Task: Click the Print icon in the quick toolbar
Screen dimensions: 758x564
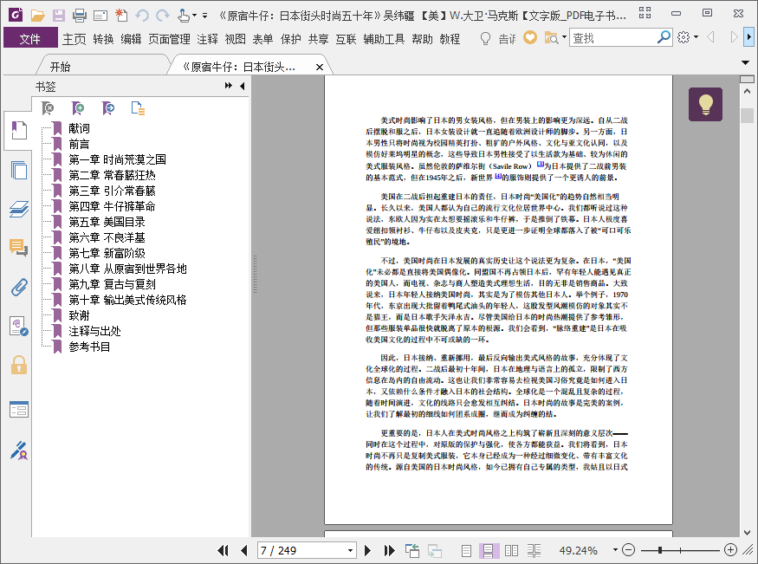Action: [80, 16]
